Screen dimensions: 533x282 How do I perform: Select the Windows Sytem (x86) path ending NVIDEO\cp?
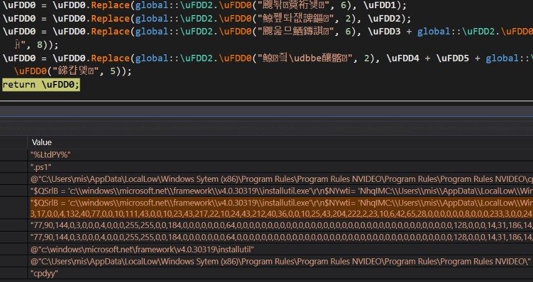280,179
